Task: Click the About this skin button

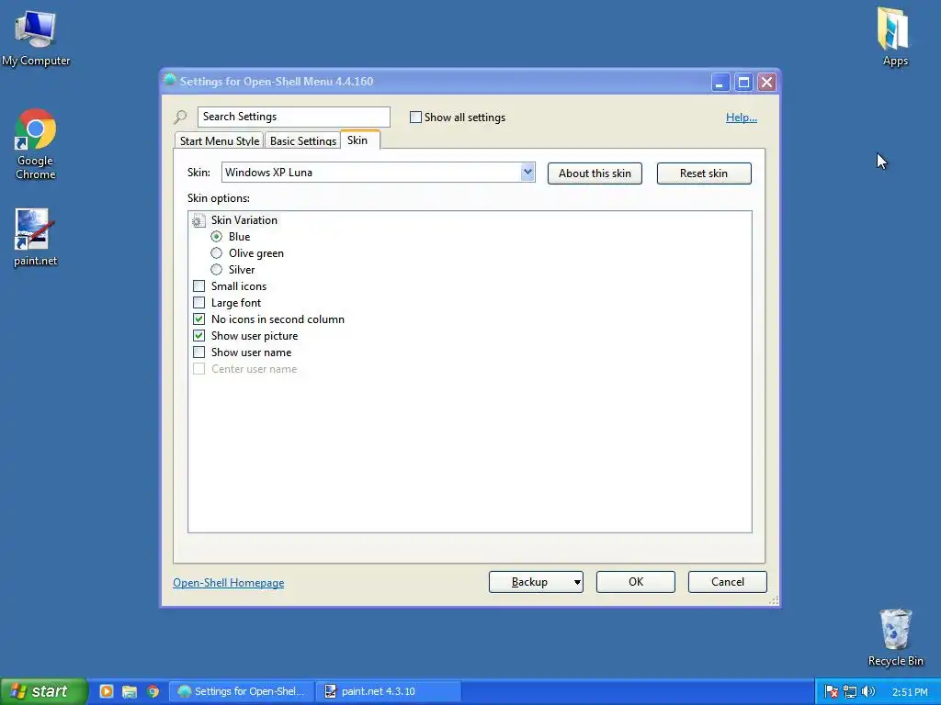Action: pyautogui.click(x=595, y=173)
